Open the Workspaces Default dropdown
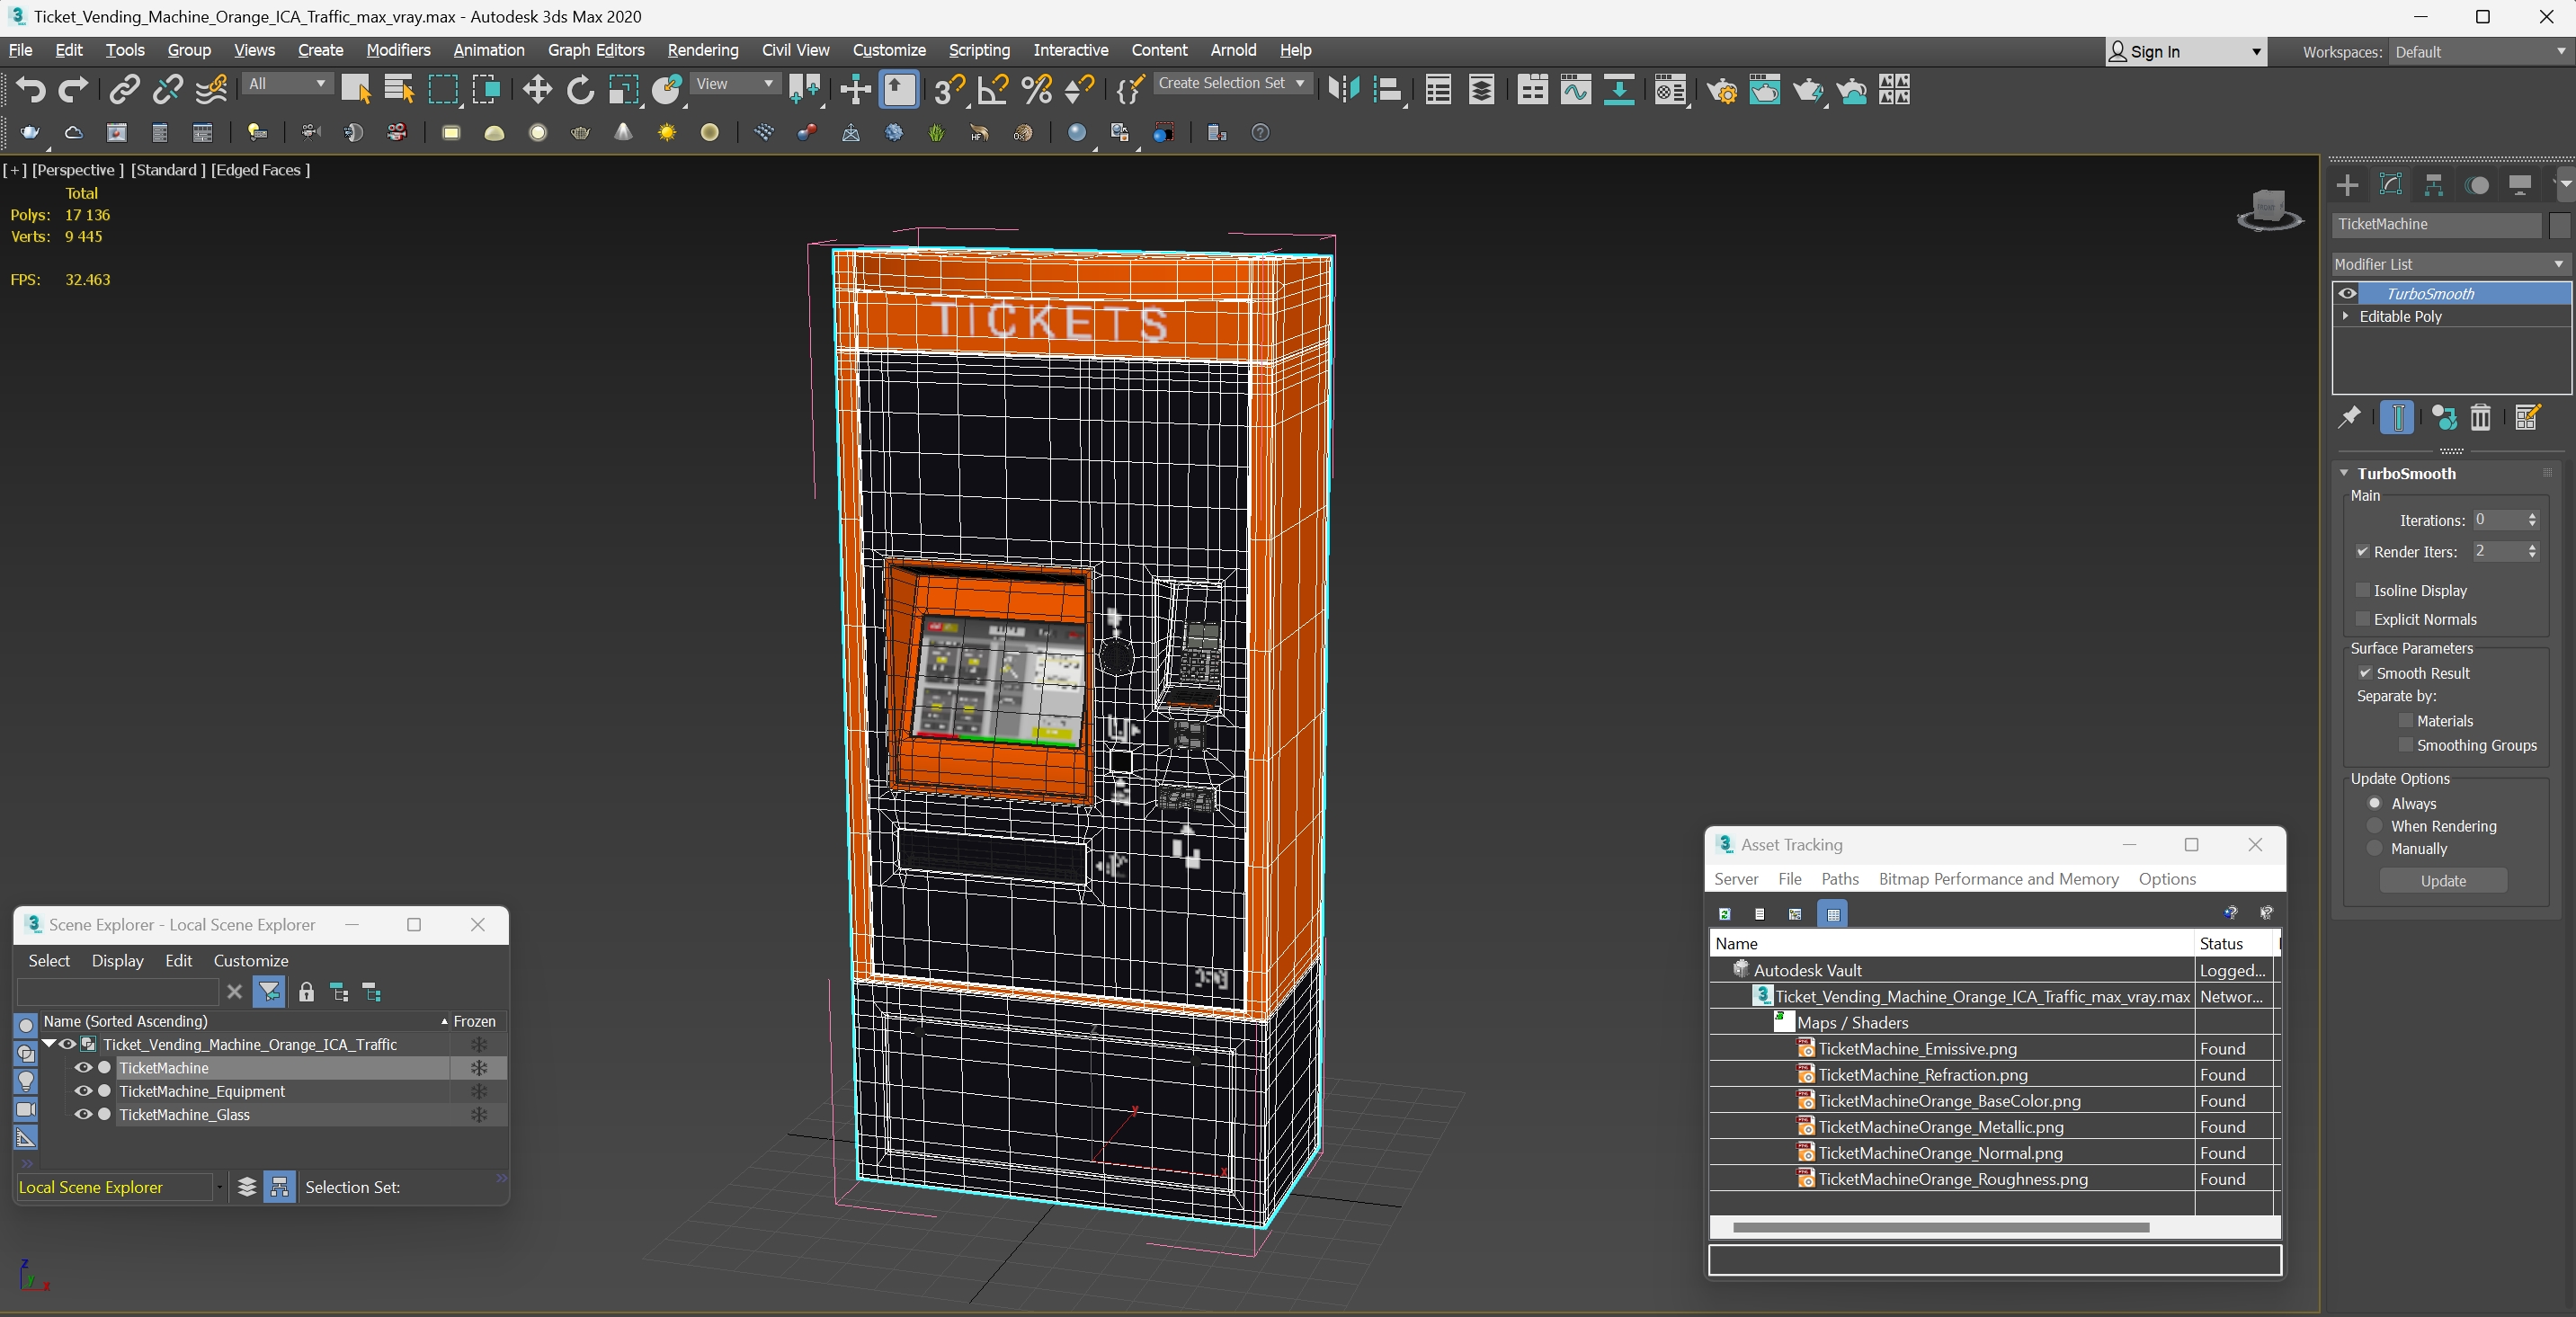The width and height of the screenshot is (2576, 1317). click(x=2479, y=52)
